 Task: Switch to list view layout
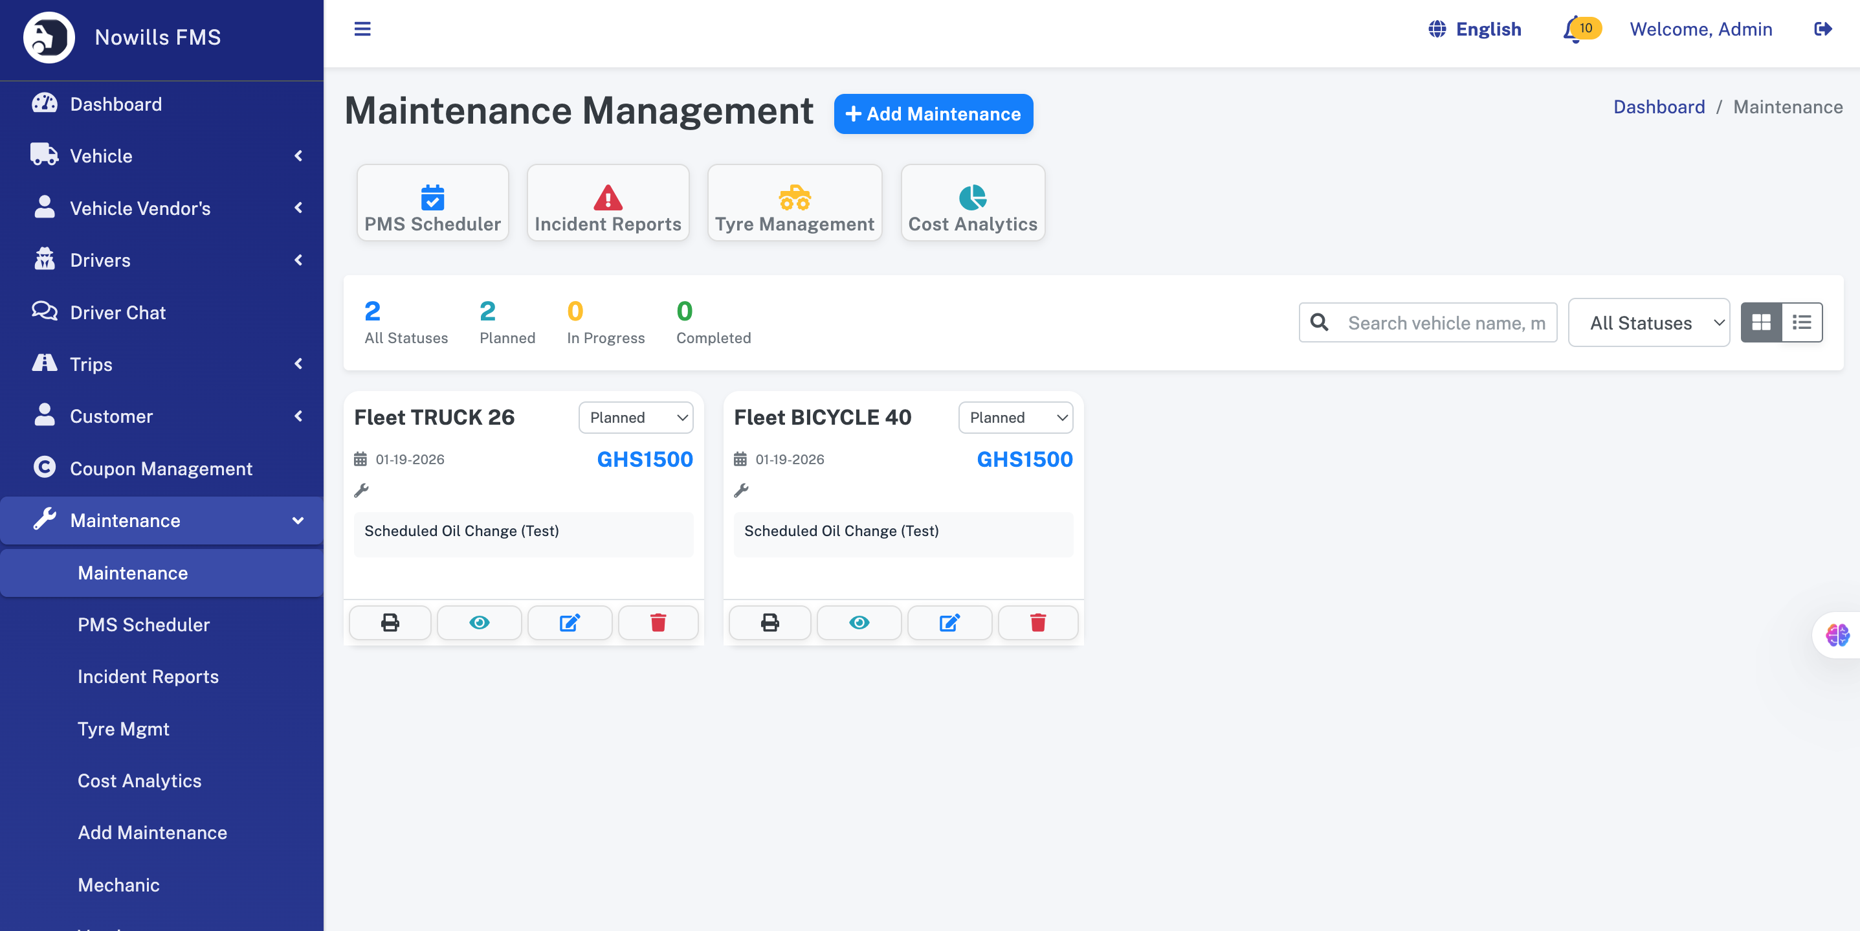pos(1802,322)
